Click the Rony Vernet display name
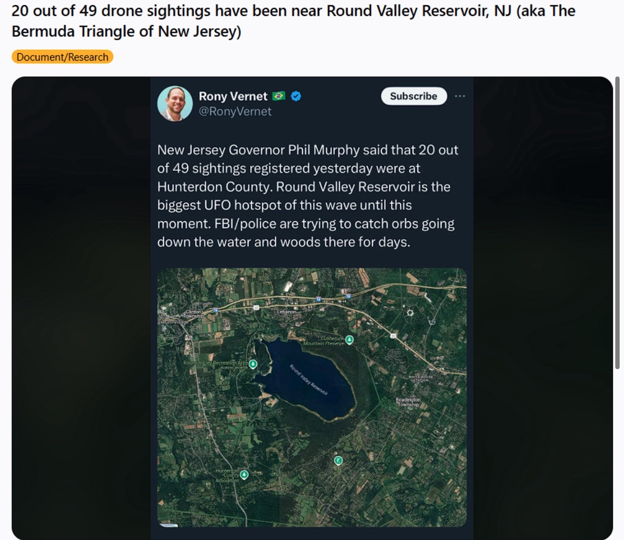The width and height of the screenshot is (624, 540). pos(233,96)
